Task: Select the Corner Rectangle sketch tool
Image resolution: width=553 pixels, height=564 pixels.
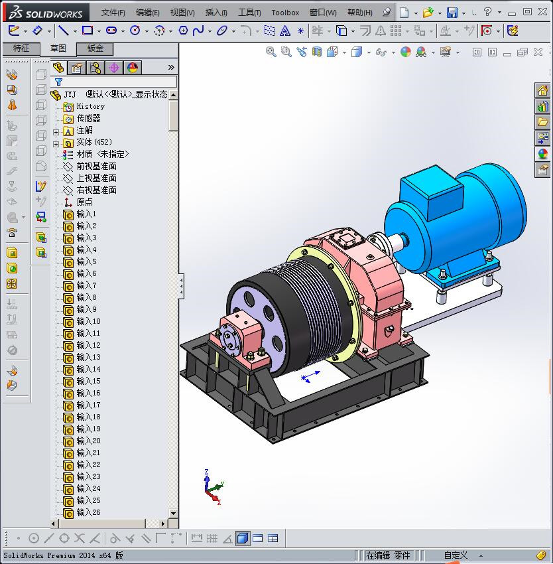Action: coord(88,31)
